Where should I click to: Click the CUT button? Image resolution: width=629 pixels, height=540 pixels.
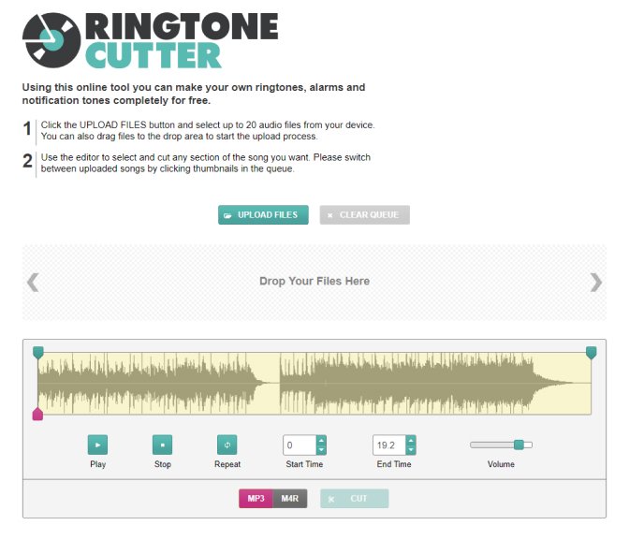click(354, 498)
